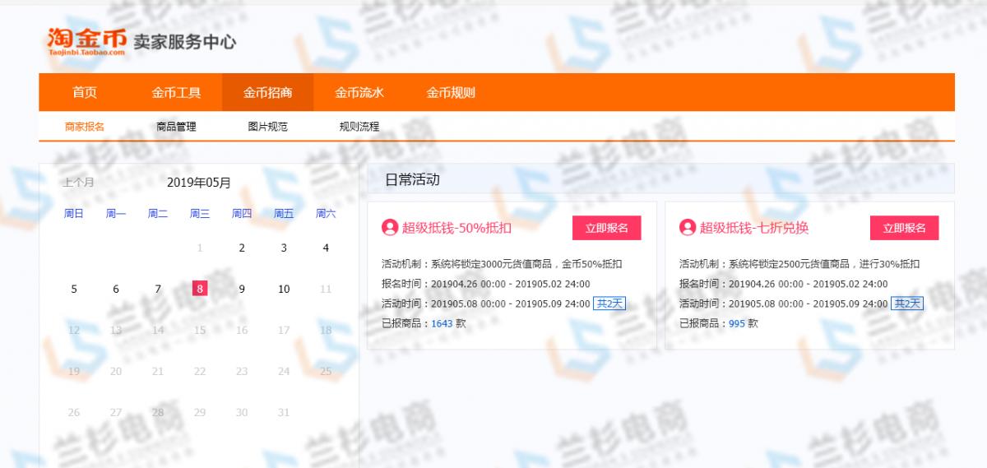Screen dimensions: 987x468
Task: Click the pink user icon beside 超级抵钱-七折兑换
Action: 688,228
